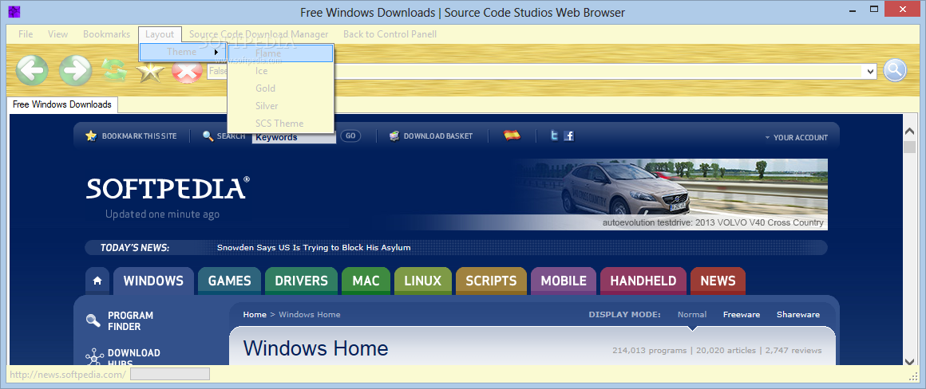Choose the Gold theme

(280, 88)
